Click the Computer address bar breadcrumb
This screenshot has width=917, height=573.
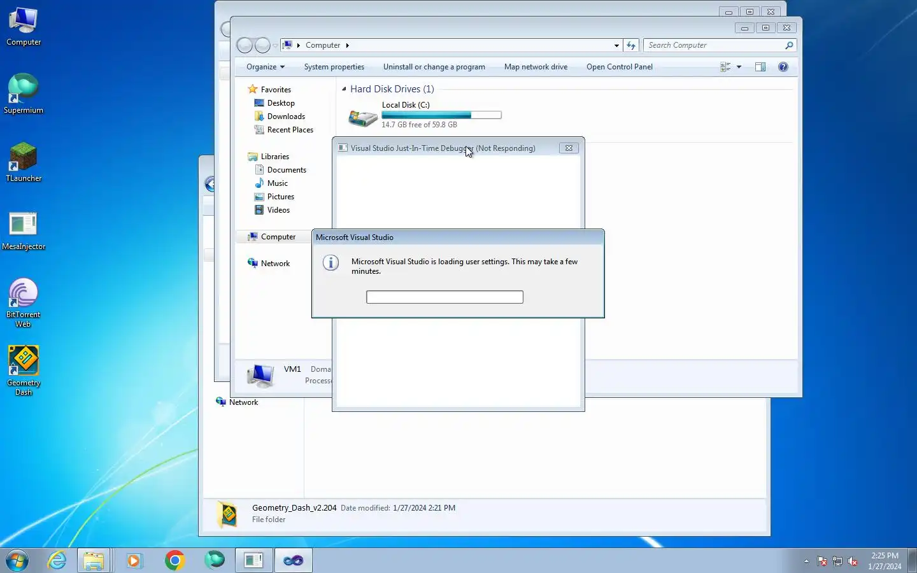[323, 45]
